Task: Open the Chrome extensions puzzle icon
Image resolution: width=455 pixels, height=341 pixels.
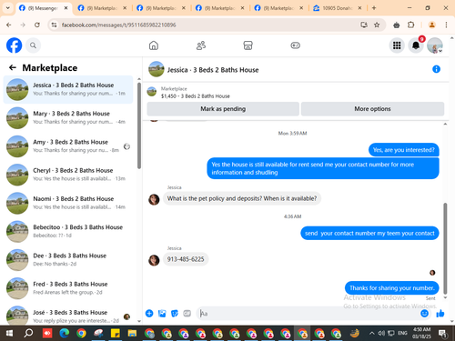Action: pos(410,25)
